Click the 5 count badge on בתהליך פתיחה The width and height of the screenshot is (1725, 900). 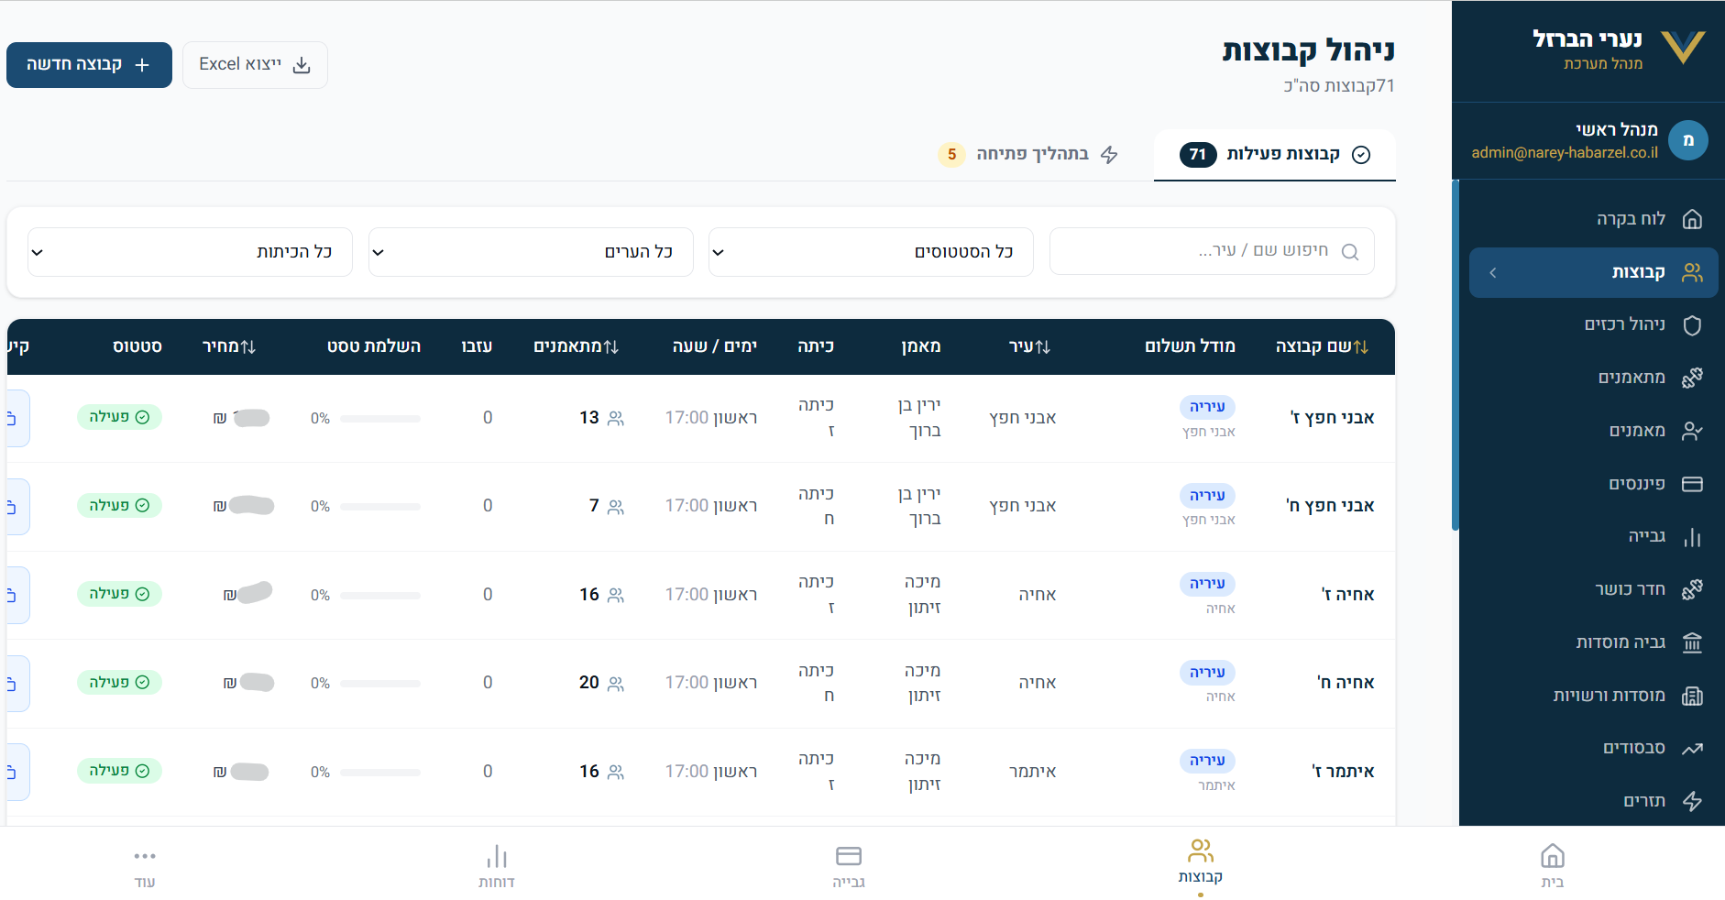(951, 154)
